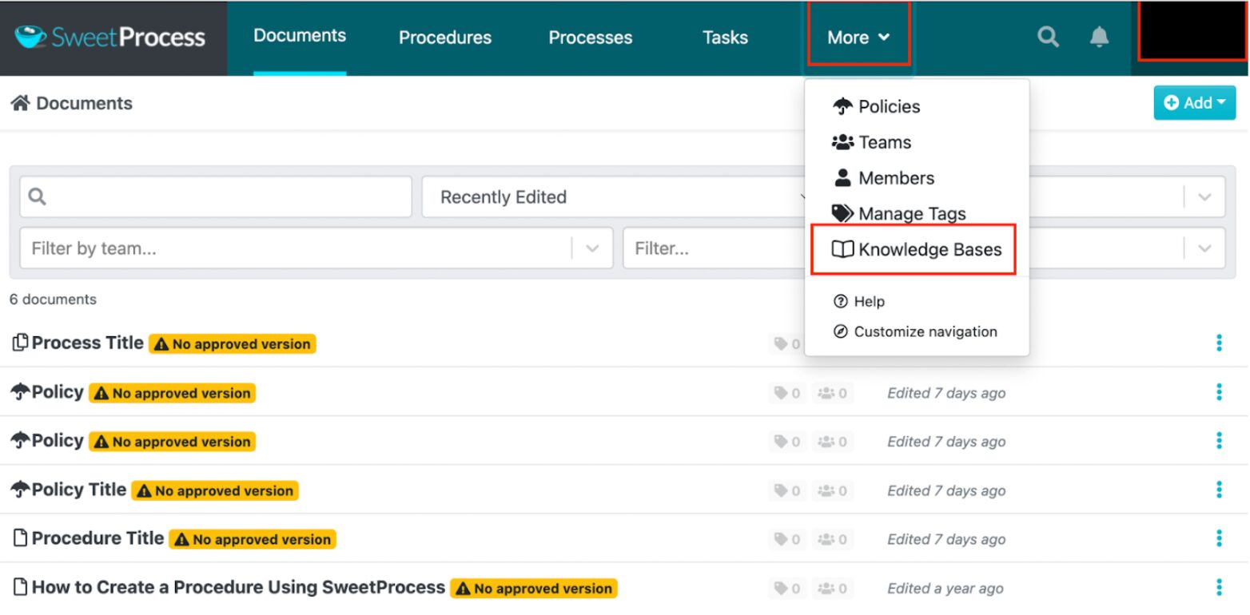Image resolution: width=1250 pixels, height=615 pixels.
Task: Click tag count icon on Policy Title row
Action: (787, 490)
